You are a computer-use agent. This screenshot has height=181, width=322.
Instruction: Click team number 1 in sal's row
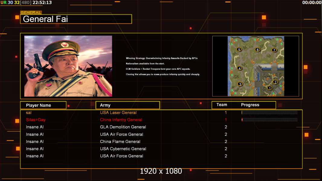pos(226,113)
